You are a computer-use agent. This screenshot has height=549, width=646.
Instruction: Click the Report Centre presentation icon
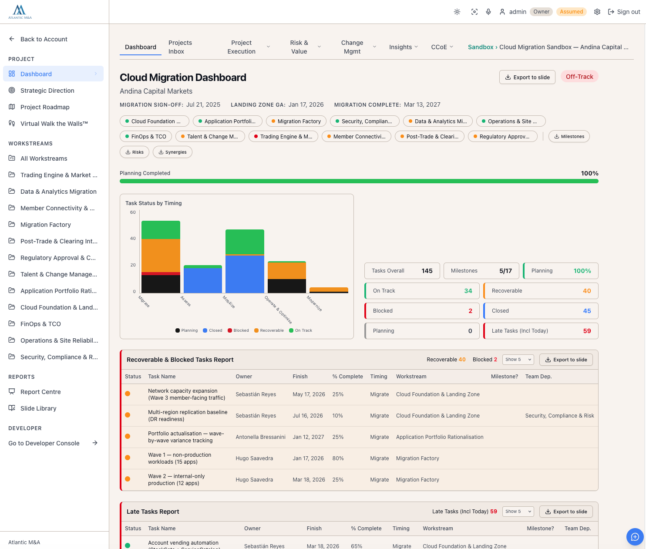coord(12,391)
